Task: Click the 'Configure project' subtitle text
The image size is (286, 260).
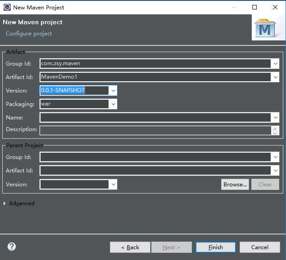Action: (29, 34)
